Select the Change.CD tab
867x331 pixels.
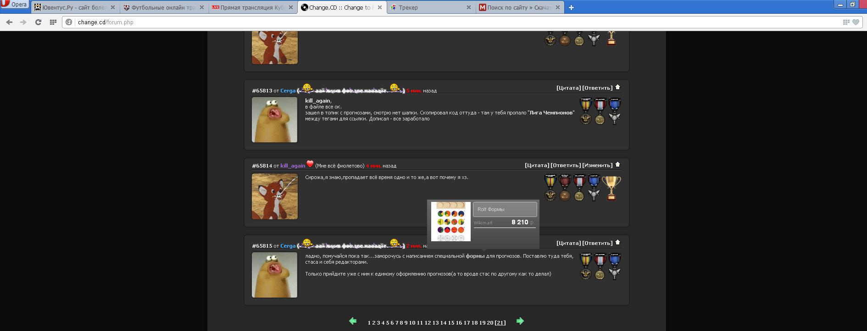tap(342, 7)
